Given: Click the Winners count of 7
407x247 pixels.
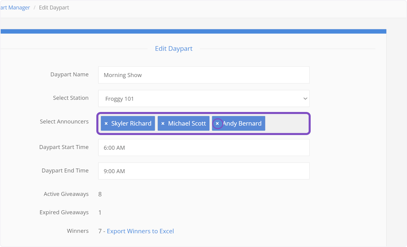Looking at the screenshot, I should [x=100, y=231].
